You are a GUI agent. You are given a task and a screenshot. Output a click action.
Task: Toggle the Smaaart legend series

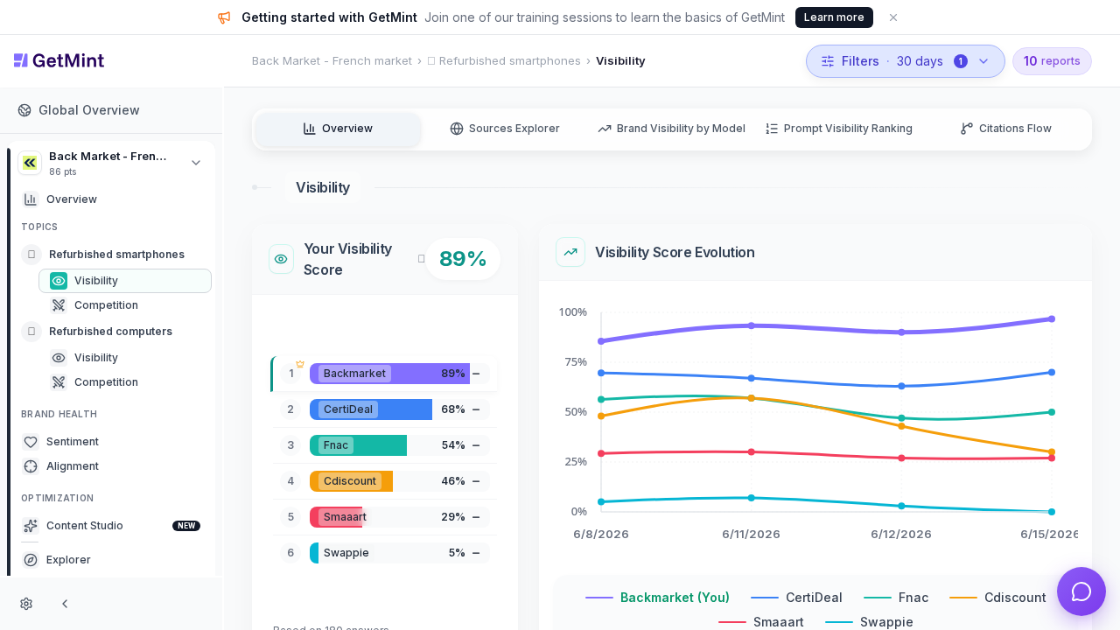tap(761, 622)
